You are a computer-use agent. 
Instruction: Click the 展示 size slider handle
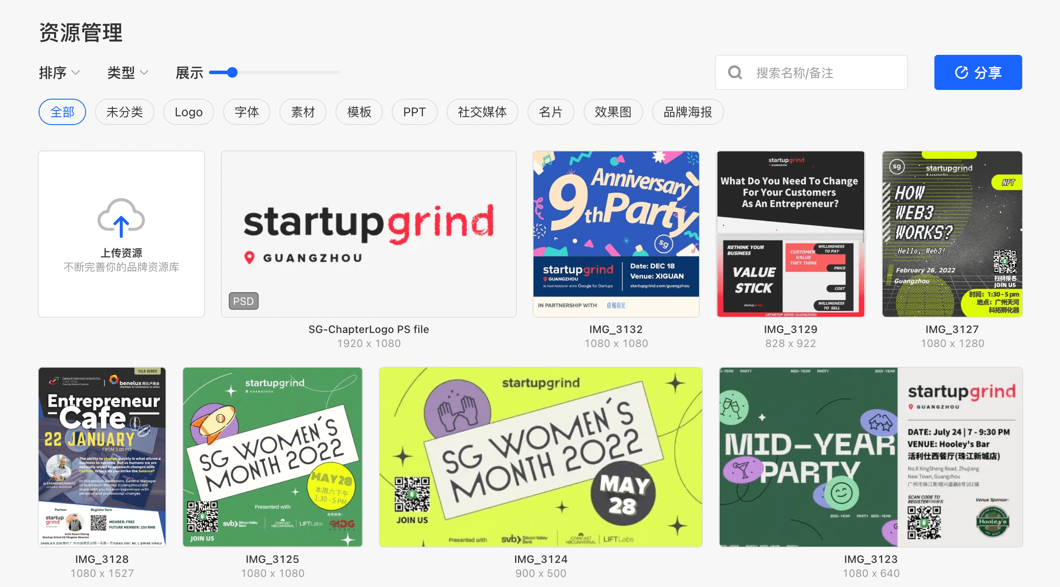pos(232,72)
